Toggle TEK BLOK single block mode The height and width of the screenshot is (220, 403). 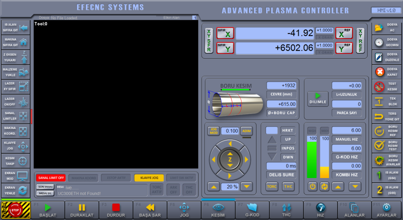pyautogui.click(x=387, y=102)
